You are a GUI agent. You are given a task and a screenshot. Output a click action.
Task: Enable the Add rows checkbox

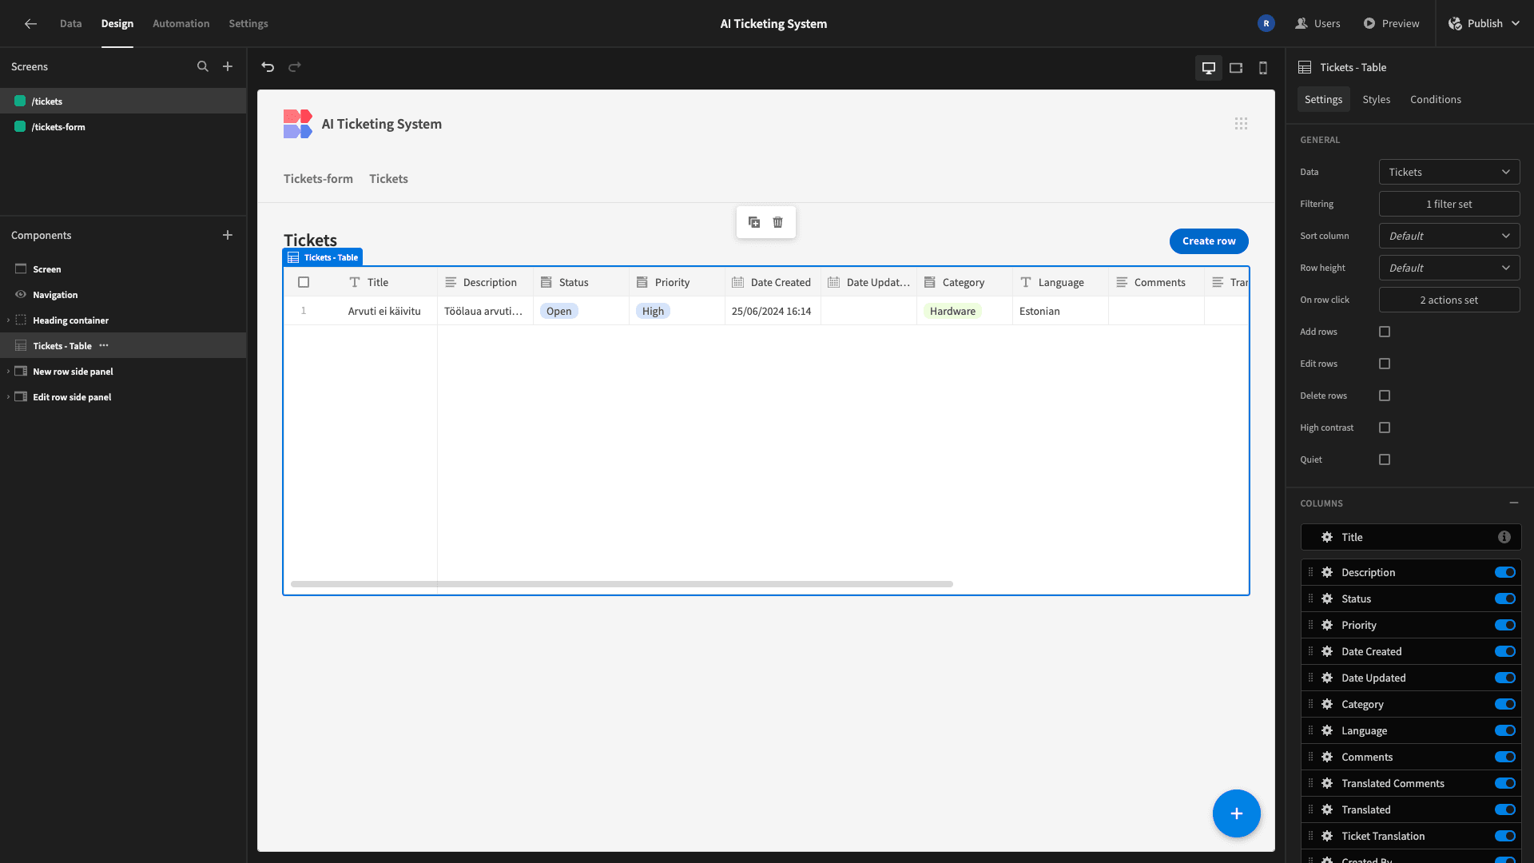(x=1385, y=332)
